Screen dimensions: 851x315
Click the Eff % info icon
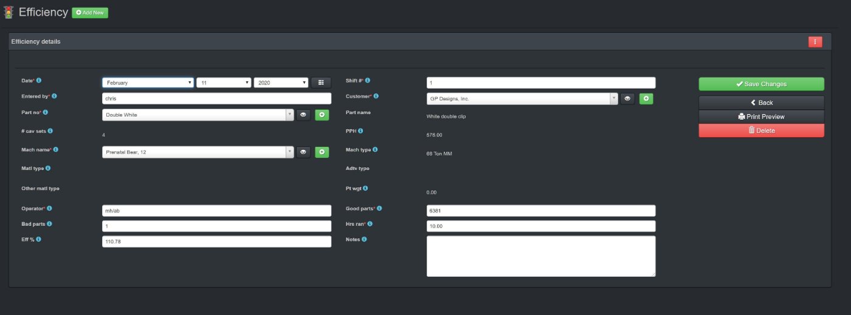(38, 239)
